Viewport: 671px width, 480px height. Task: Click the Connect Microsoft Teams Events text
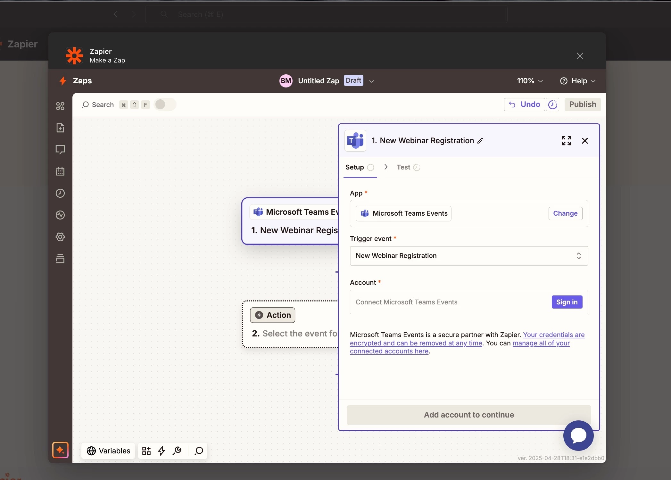click(406, 302)
